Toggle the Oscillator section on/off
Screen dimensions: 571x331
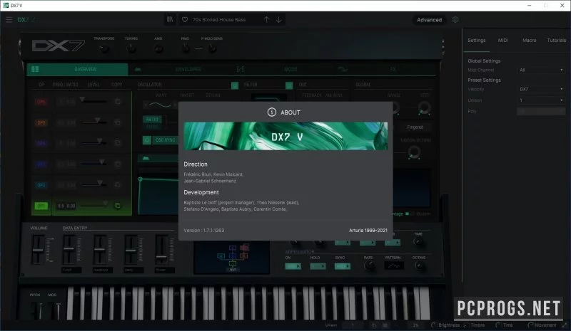pos(235,85)
